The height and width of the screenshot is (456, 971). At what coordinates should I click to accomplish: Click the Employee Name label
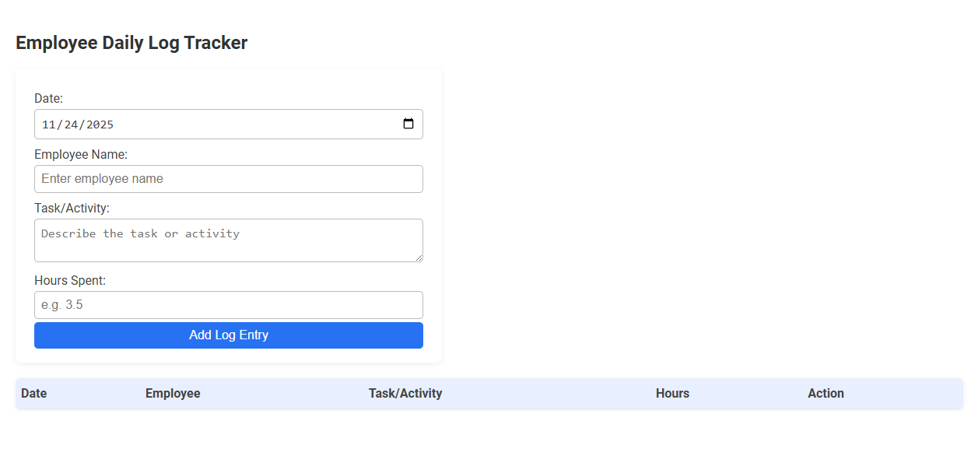pyautogui.click(x=81, y=154)
